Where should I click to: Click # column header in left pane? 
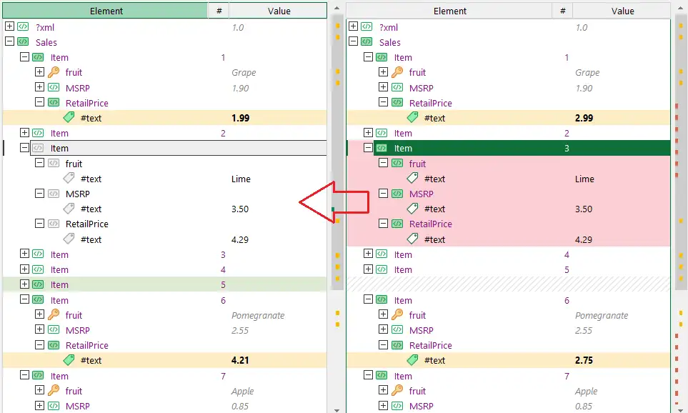219,11
